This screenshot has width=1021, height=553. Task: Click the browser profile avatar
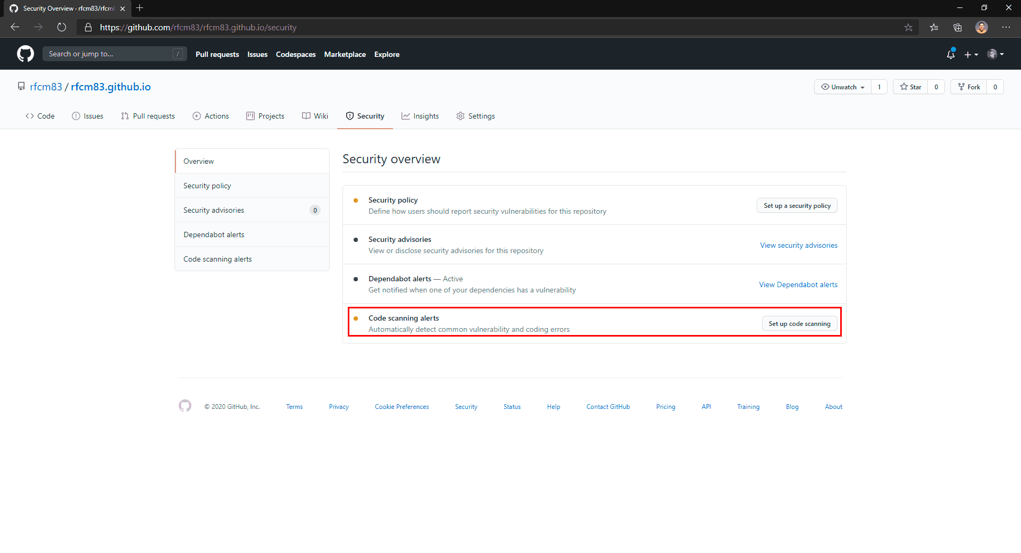click(x=982, y=27)
